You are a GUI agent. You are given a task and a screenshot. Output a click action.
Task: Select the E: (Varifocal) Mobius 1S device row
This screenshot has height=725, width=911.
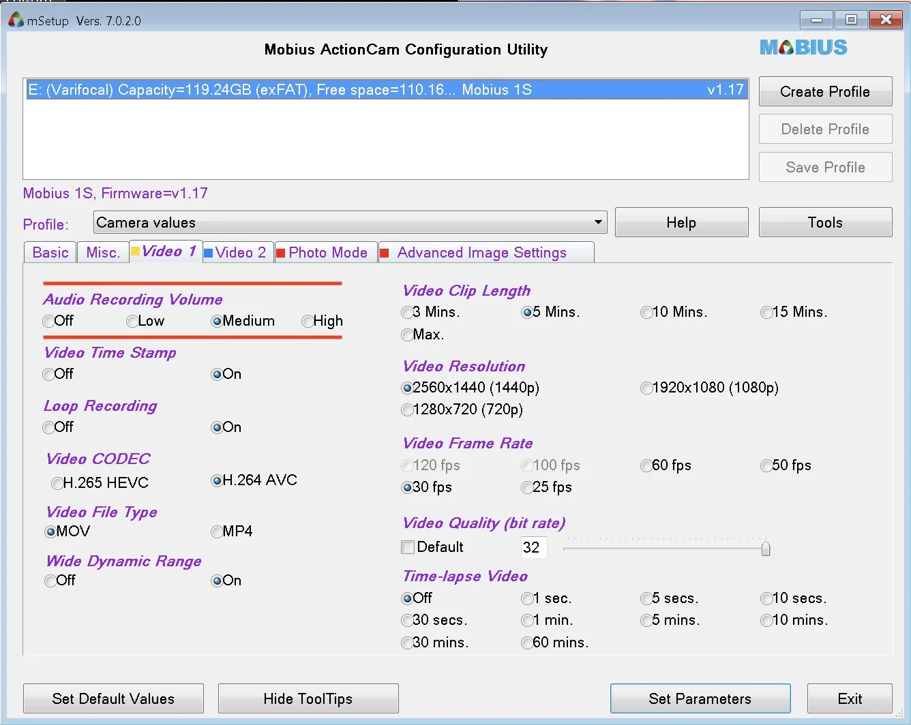[386, 90]
